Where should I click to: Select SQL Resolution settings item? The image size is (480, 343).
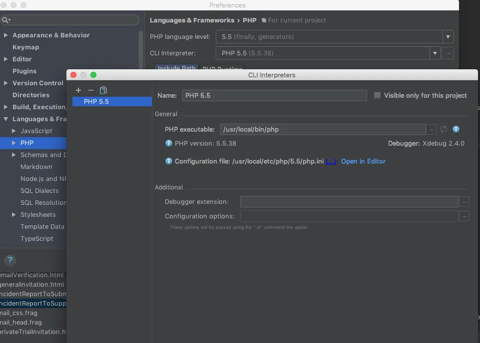tap(43, 202)
